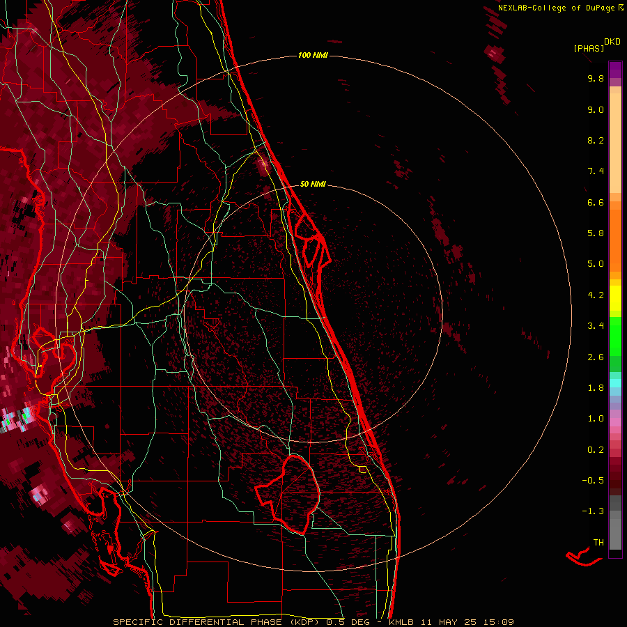The height and width of the screenshot is (627, 627).
Task: Click the KMLB radar site identifier
Action: [x=401, y=622]
